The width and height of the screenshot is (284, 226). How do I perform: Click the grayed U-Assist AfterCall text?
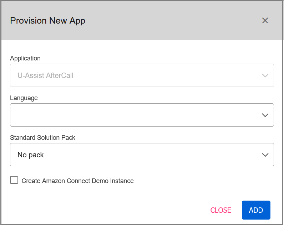(x=45, y=75)
